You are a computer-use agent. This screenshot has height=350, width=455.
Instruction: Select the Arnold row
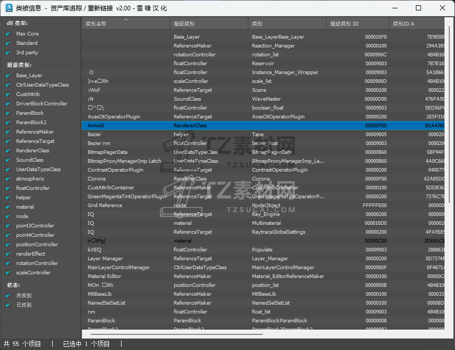[x=263, y=126]
